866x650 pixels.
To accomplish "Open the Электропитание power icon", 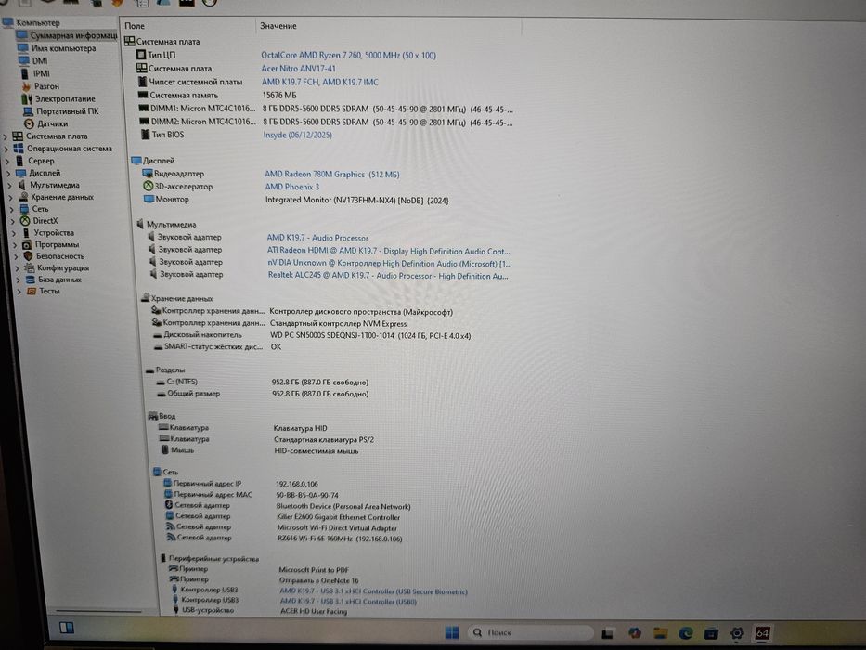I will 27,98.
